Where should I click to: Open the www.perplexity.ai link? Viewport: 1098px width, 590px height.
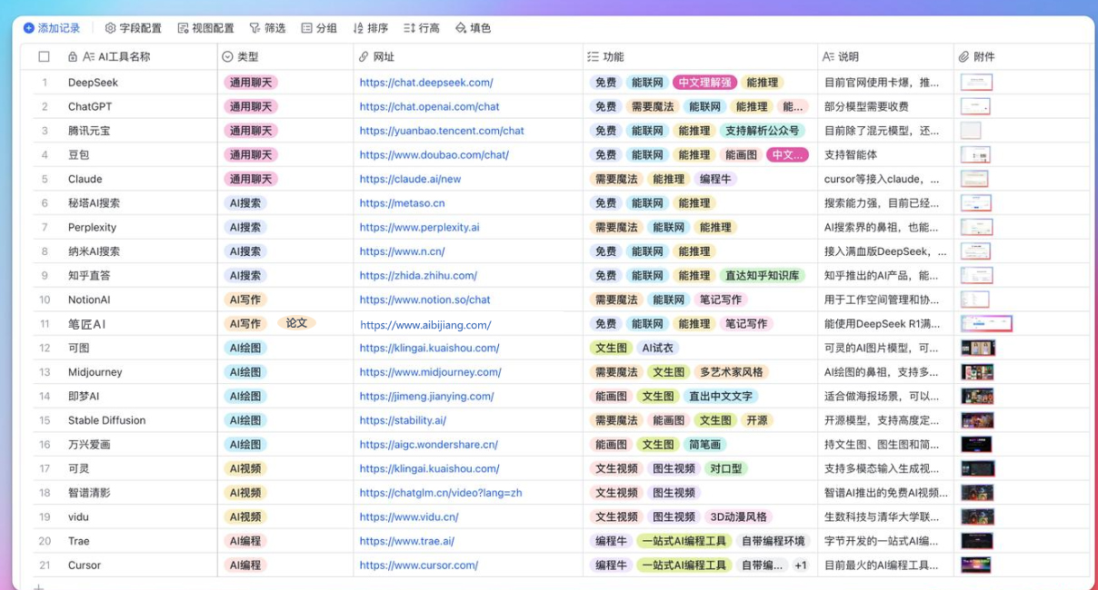(420, 227)
